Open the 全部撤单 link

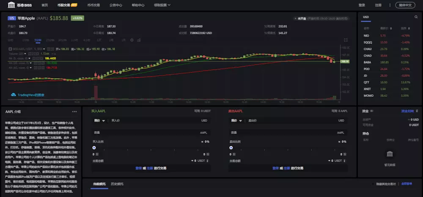point(407,183)
